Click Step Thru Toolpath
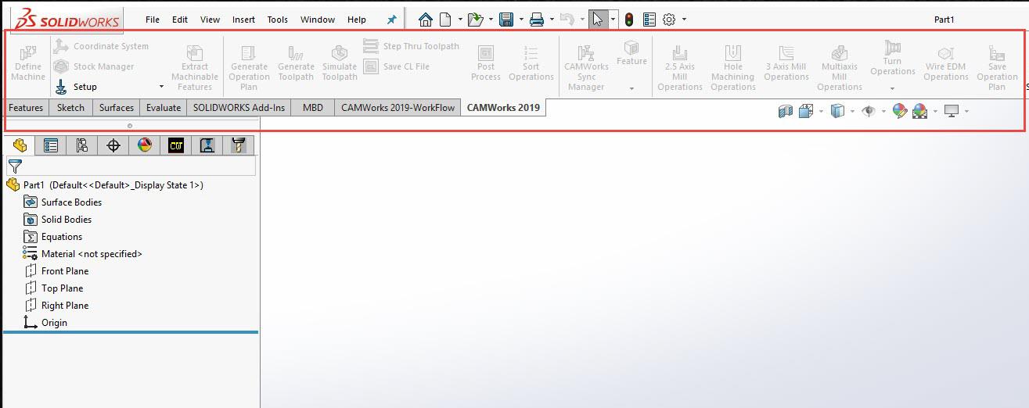This screenshot has width=1029, height=408. tap(412, 46)
